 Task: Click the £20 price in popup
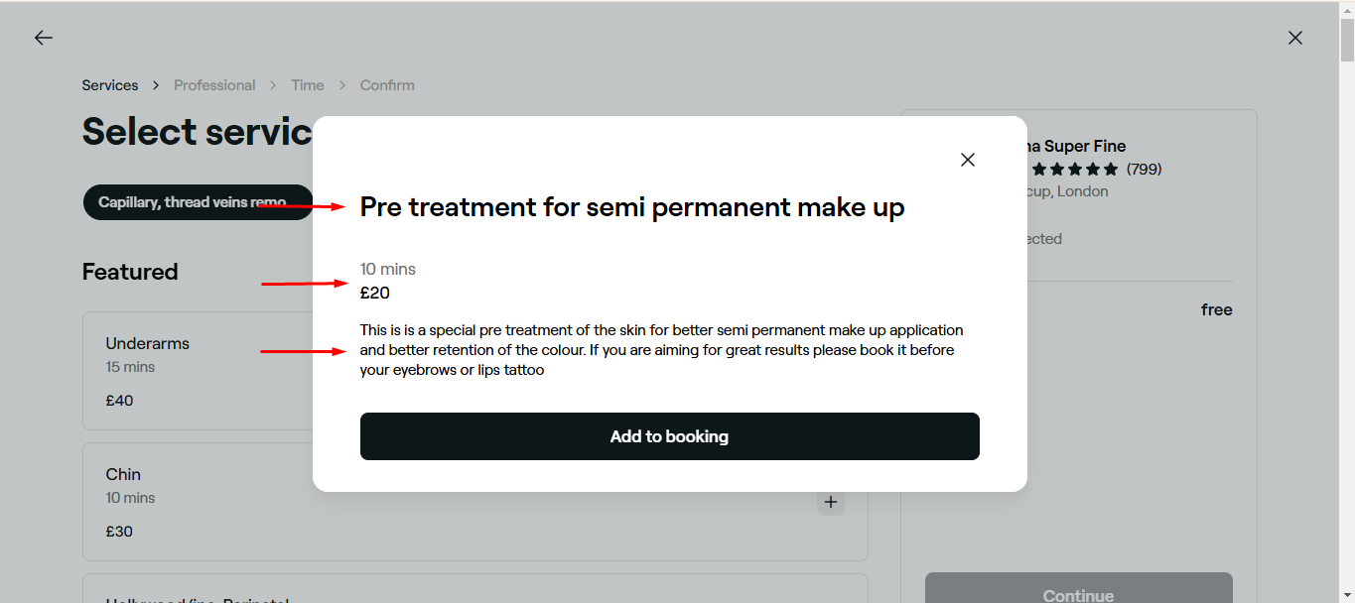[x=375, y=293]
